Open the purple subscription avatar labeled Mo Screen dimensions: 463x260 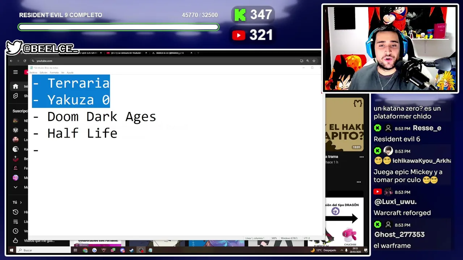coord(16,178)
